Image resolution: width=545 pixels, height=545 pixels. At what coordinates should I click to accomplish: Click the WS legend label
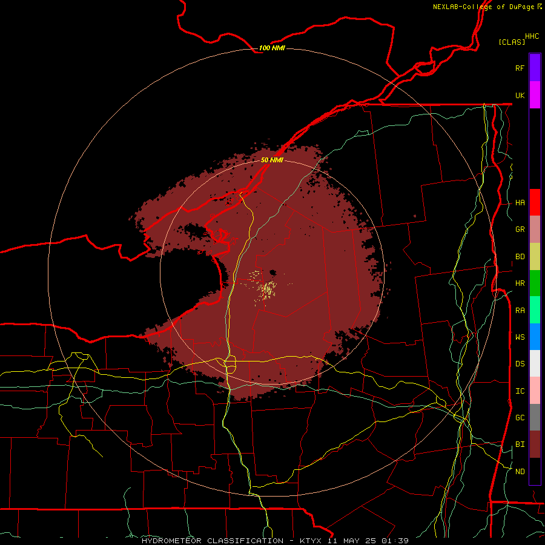pyautogui.click(x=520, y=337)
